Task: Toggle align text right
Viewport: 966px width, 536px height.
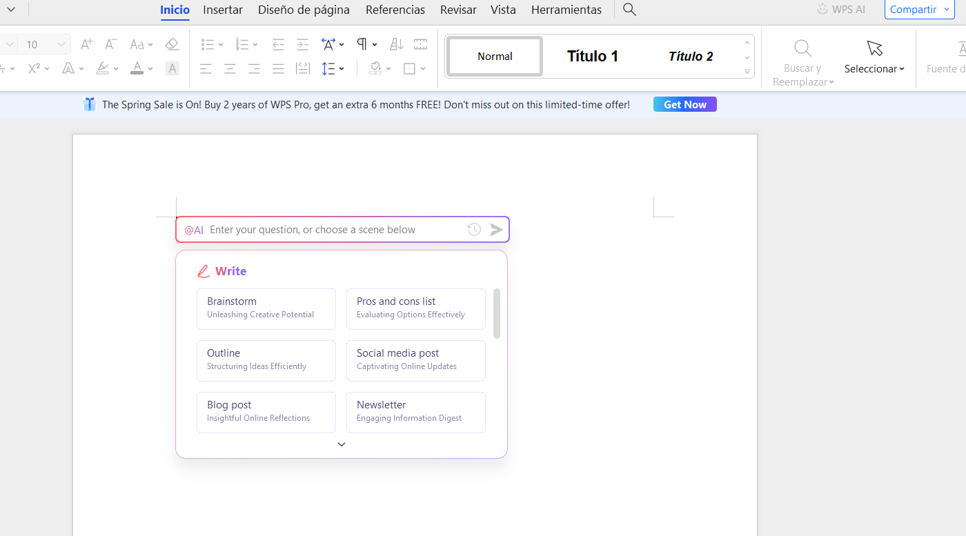Action: point(254,68)
